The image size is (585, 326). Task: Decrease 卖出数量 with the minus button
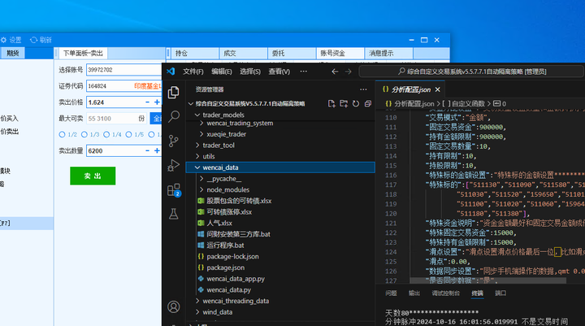pyautogui.click(x=147, y=150)
